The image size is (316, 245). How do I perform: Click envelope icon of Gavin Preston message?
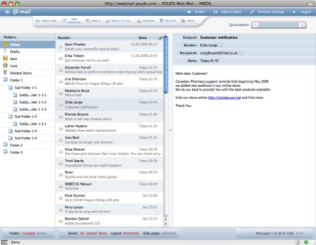61,47
